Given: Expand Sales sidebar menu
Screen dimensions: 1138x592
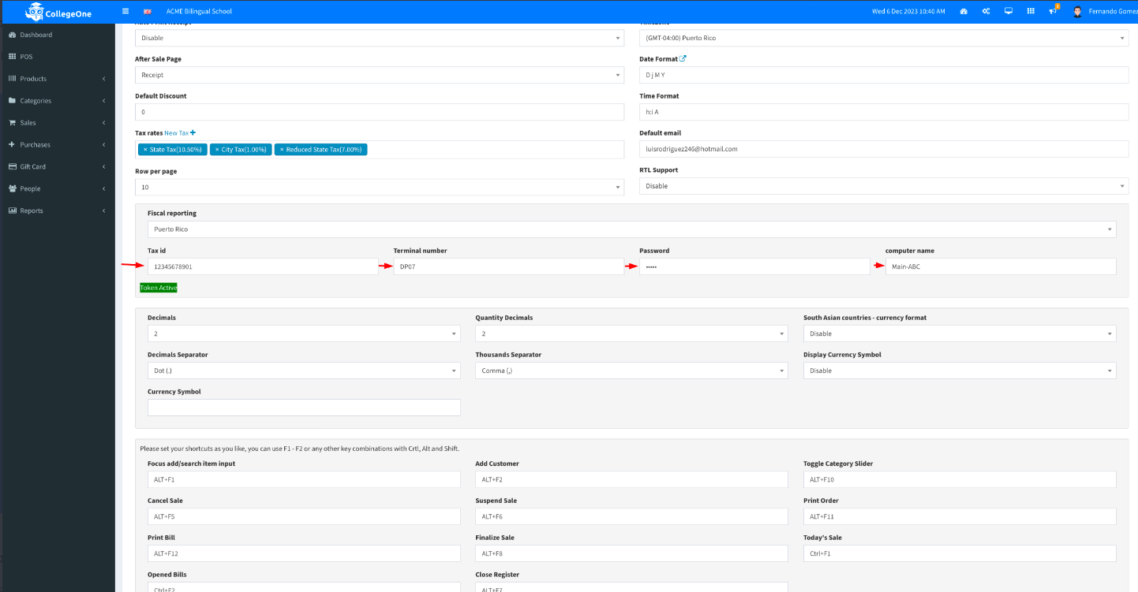Looking at the screenshot, I should (x=58, y=123).
